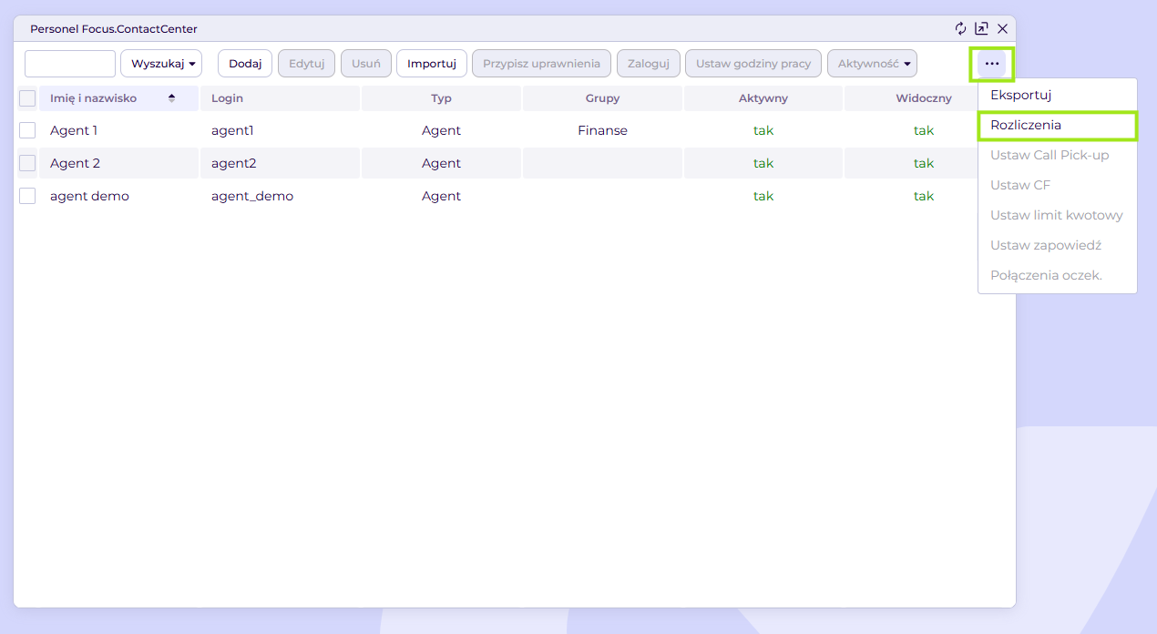Open the three-dots more options menu
Screen dimensions: 1157x634
[992, 64]
